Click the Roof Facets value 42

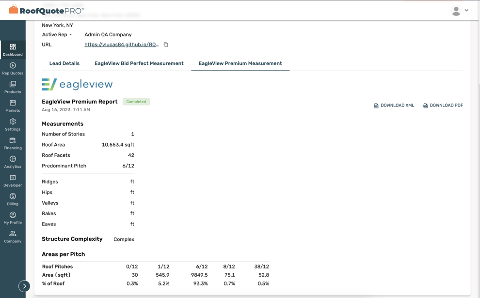coord(131,155)
